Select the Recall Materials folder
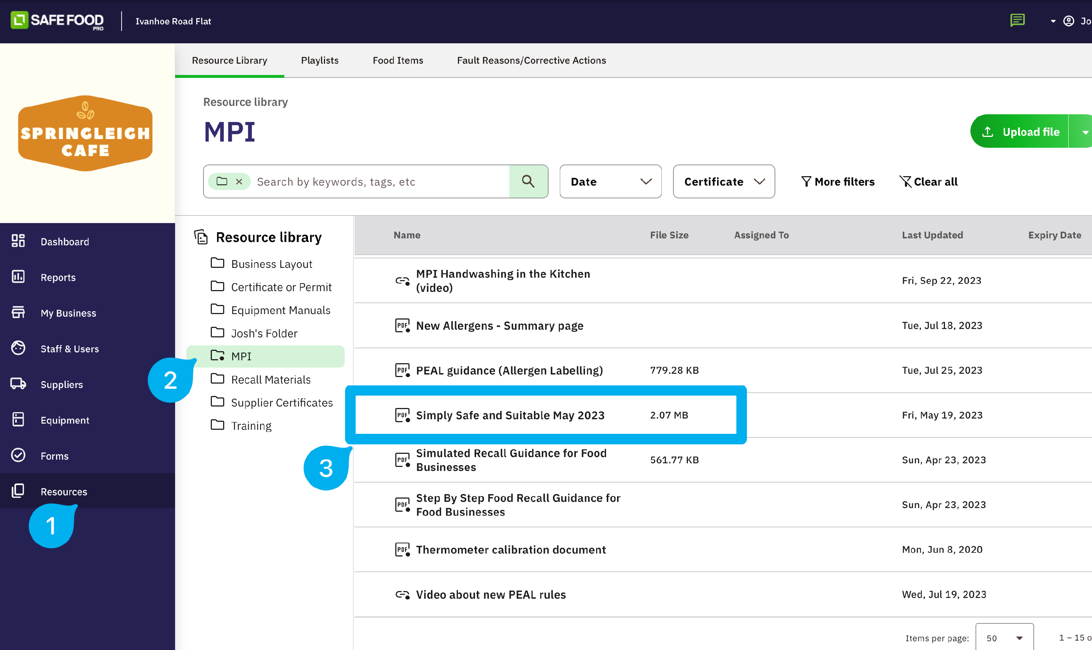This screenshot has height=650, width=1092. click(270, 379)
